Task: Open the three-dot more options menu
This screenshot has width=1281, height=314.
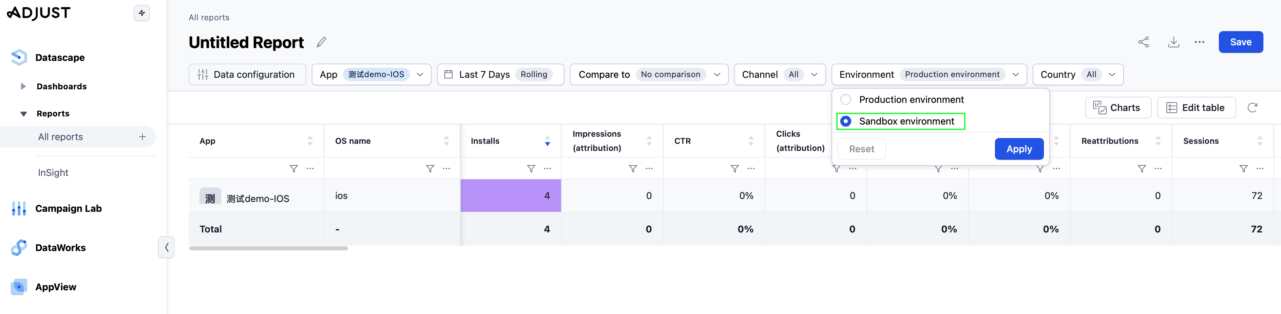Action: (1200, 42)
